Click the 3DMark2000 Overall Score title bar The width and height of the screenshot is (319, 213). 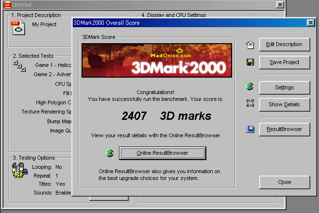tap(185, 23)
